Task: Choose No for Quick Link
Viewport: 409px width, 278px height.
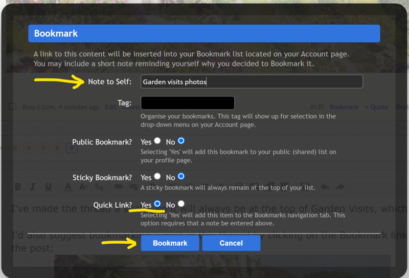Action: pyautogui.click(x=181, y=204)
